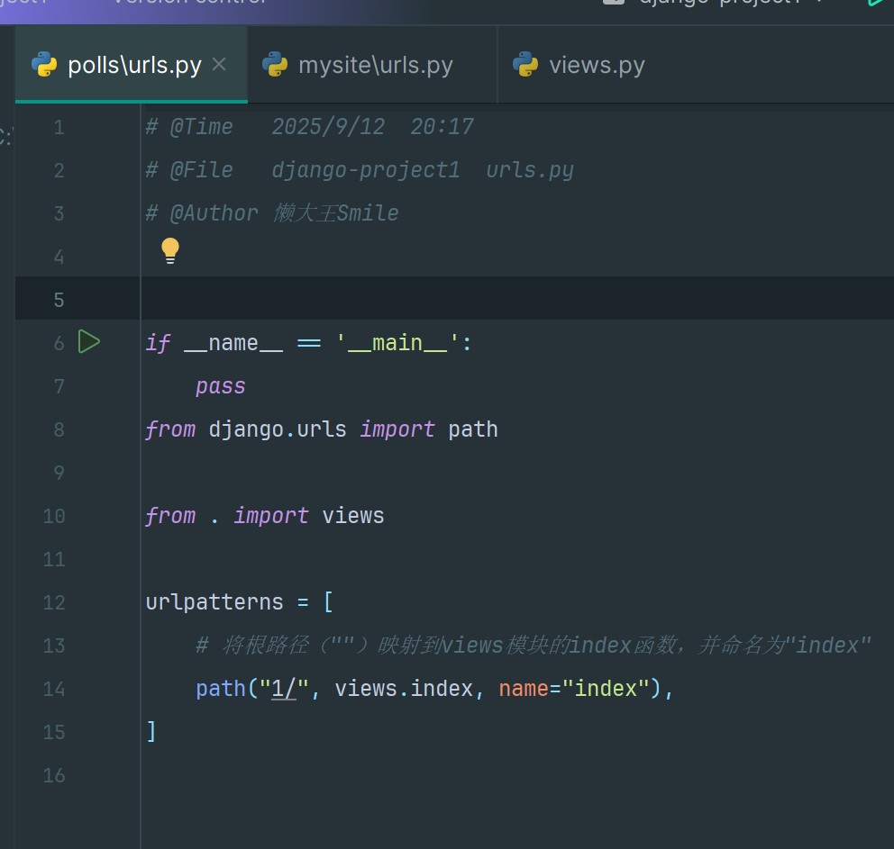Screen dimensions: 894x849
Task: Click the Python icon on polls\urls.py tab
Action: coord(44,65)
